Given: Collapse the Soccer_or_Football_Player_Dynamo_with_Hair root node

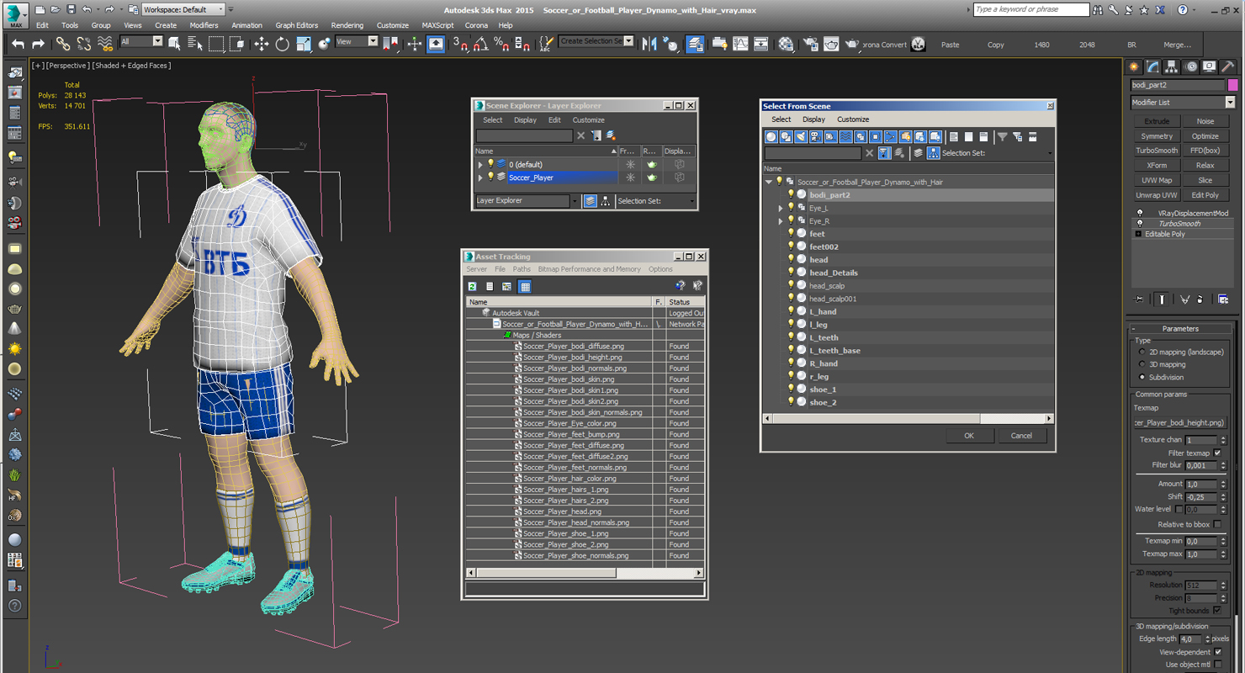Looking at the screenshot, I should pyautogui.click(x=769, y=182).
